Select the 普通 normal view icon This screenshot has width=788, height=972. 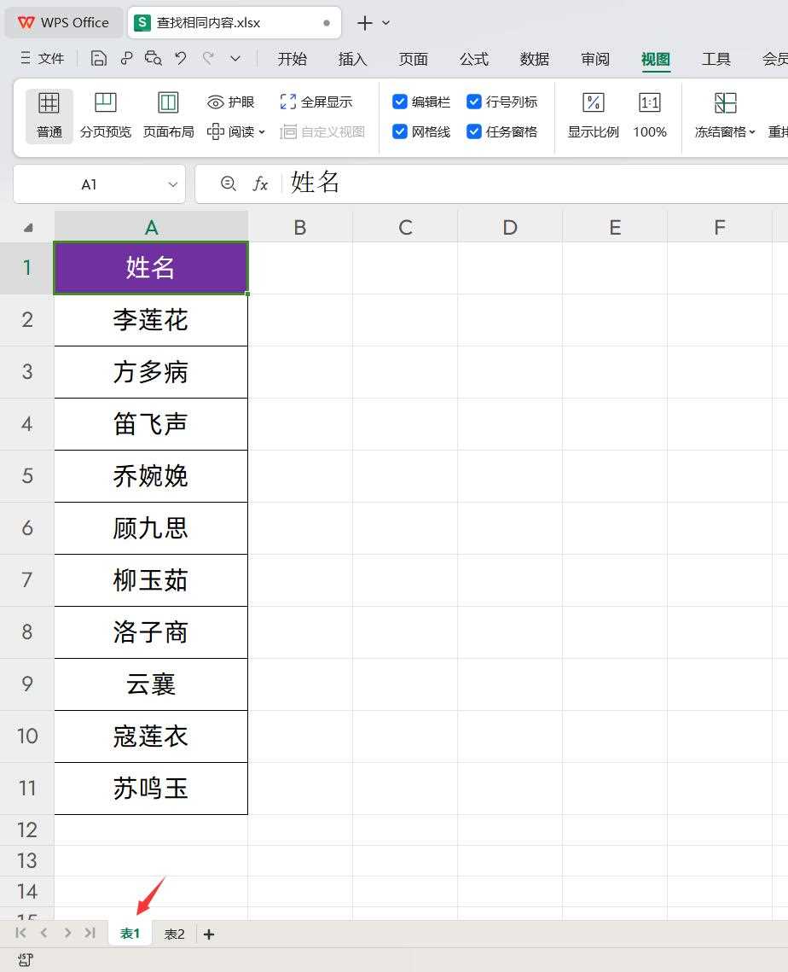coord(49,115)
